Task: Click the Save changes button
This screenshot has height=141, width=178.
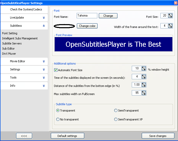Action: [x=158, y=136]
